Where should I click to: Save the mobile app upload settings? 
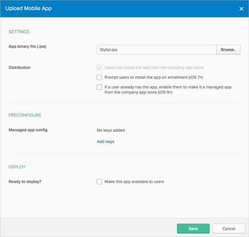(x=193, y=229)
